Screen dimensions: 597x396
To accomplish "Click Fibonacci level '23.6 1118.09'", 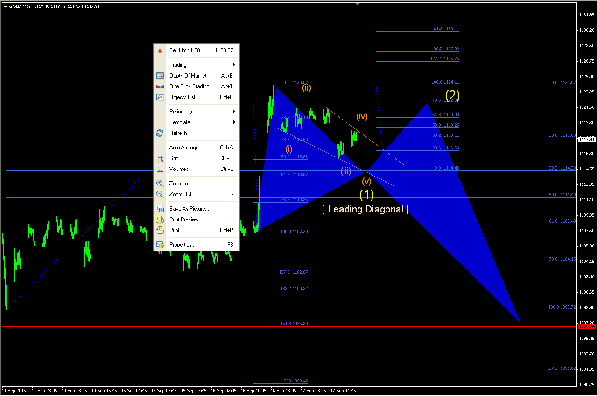I will tap(562, 135).
